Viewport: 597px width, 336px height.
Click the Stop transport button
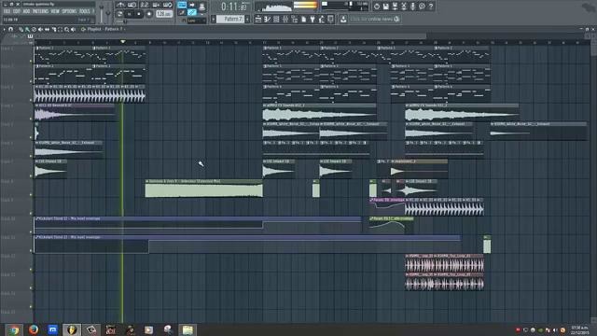point(139,13)
